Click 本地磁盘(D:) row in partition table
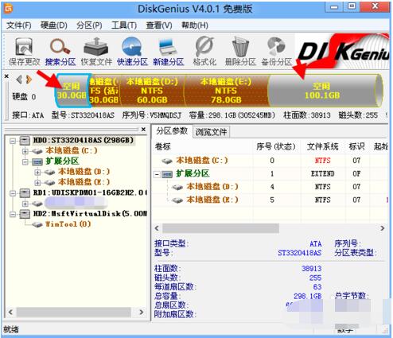The image size is (393, 338). 270,187
